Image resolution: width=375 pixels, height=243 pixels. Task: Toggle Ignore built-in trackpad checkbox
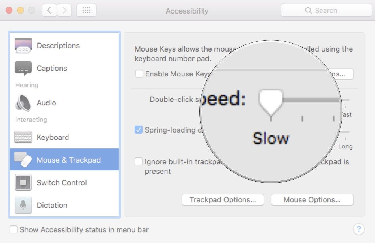coord(139,162)
